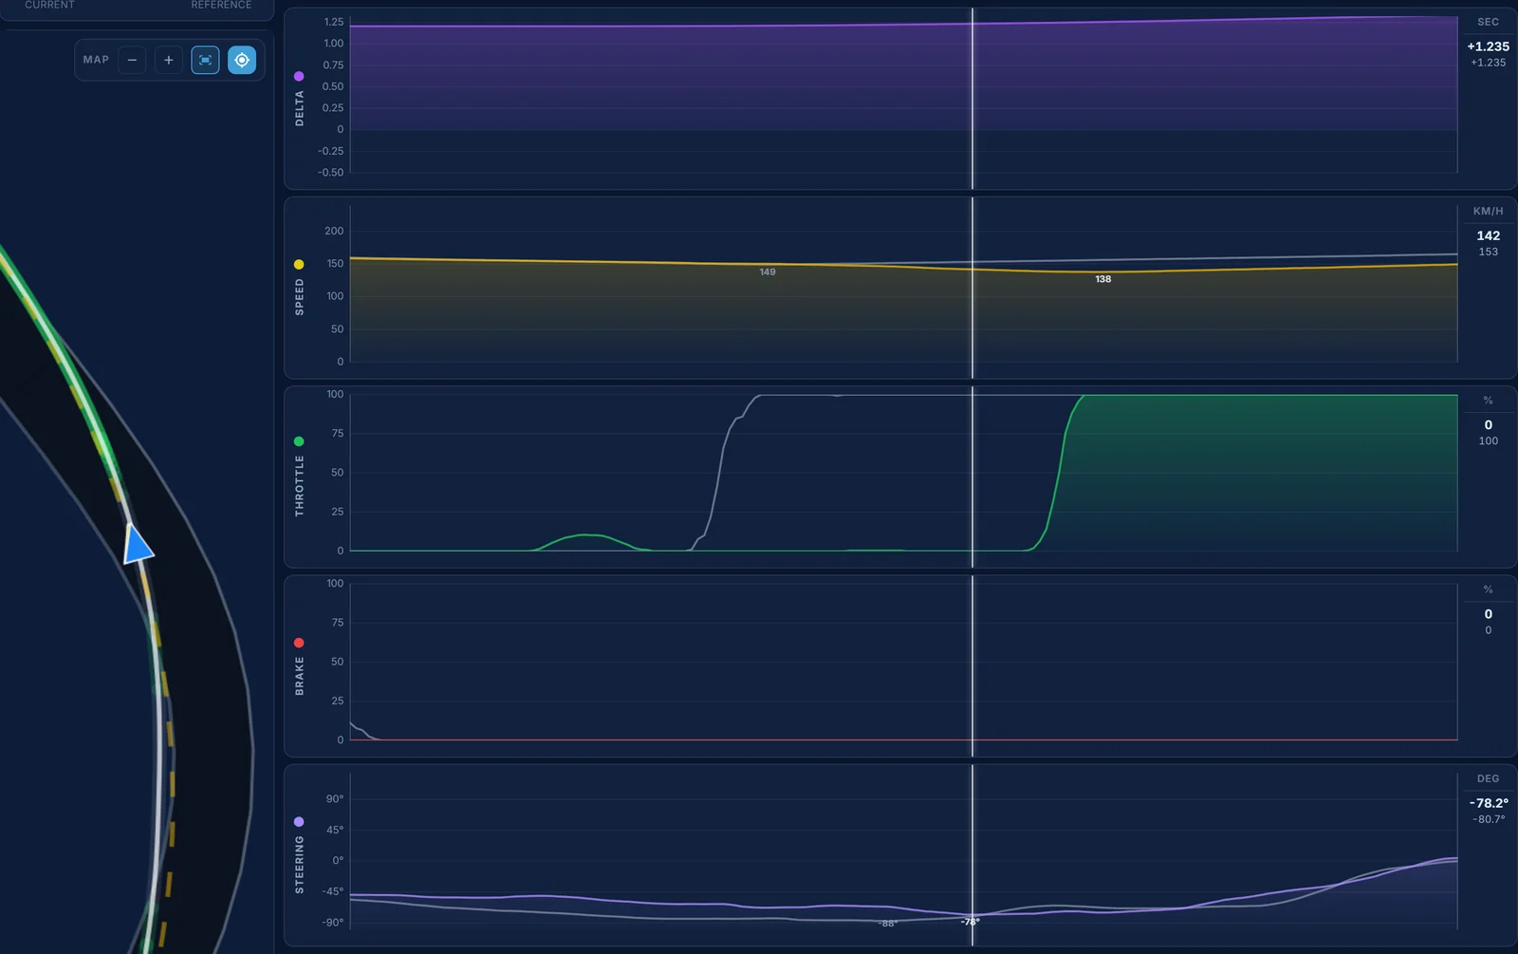
Task: Select the BRAKE chart axis label
Action: [x=300, y=676]
